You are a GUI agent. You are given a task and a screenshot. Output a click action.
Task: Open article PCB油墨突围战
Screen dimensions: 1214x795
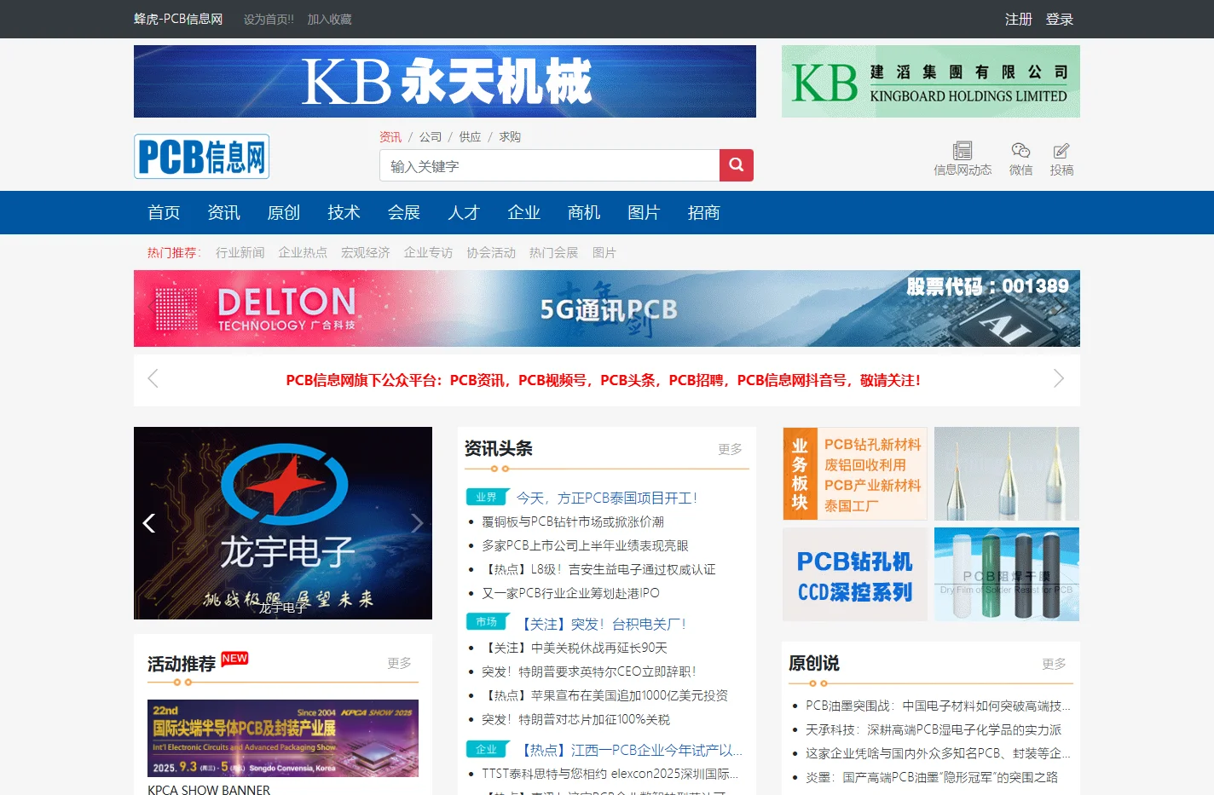click(x=938, y=706)
